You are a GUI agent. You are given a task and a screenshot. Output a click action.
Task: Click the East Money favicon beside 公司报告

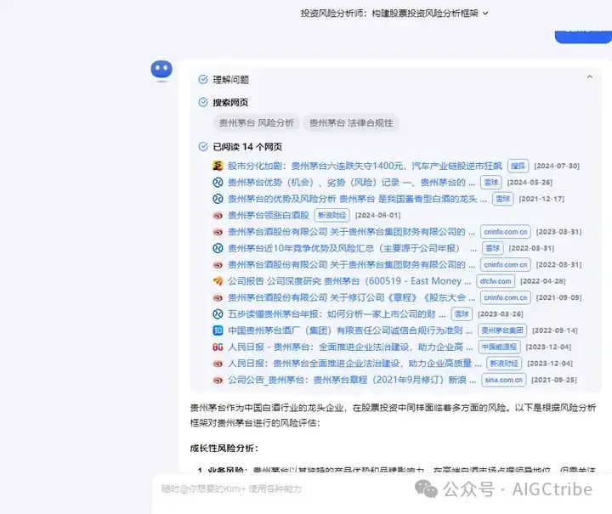[218, 281]
